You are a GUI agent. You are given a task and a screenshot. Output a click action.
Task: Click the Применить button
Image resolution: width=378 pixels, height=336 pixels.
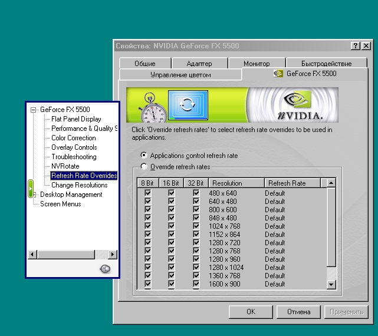[x=346, y=312]
